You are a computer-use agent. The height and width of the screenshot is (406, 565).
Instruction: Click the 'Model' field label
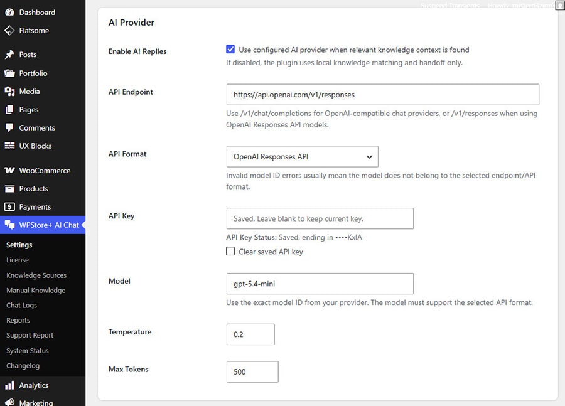pyautogui.click(x=119, y=281)
